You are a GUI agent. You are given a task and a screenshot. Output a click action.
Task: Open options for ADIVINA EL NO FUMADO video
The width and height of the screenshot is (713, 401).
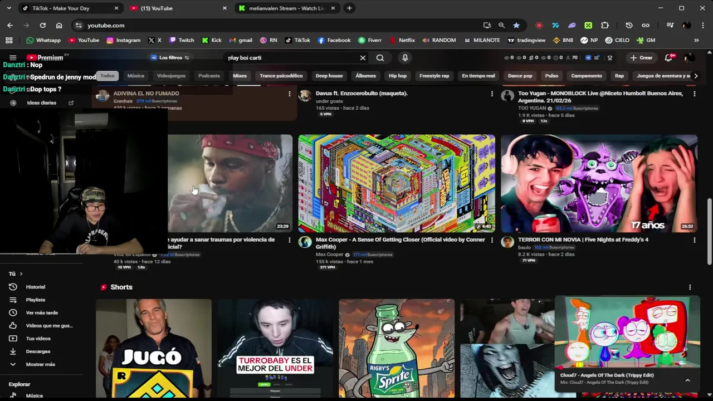click(289, 94)
